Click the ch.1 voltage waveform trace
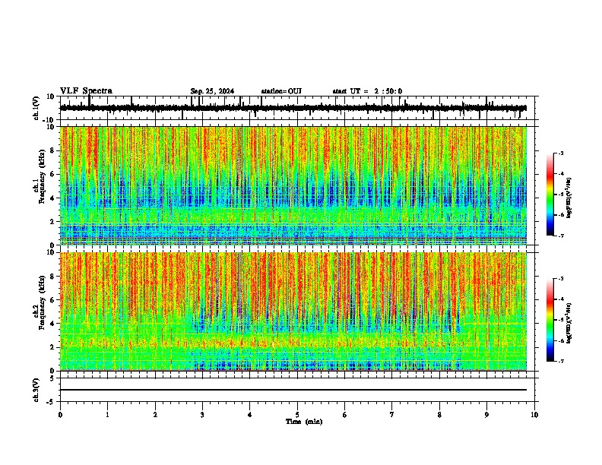This screenshot has height=465, width=602. pos(293,108)
